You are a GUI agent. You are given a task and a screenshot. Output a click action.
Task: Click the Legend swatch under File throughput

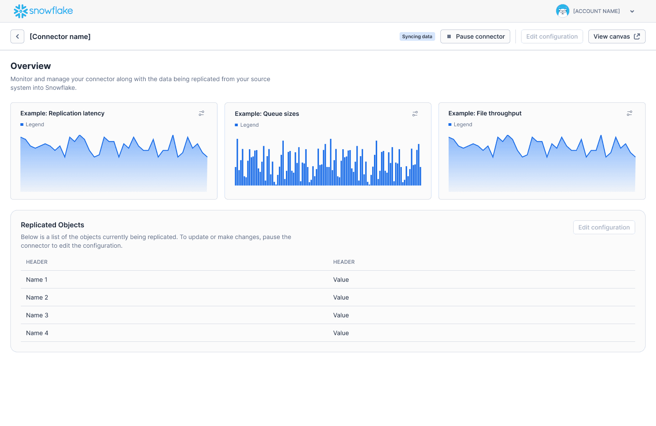pos(450,125)
